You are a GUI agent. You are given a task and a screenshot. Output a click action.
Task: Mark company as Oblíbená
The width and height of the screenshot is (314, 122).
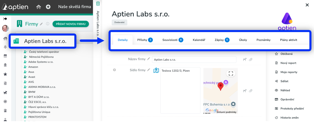[x=286, y=54]
